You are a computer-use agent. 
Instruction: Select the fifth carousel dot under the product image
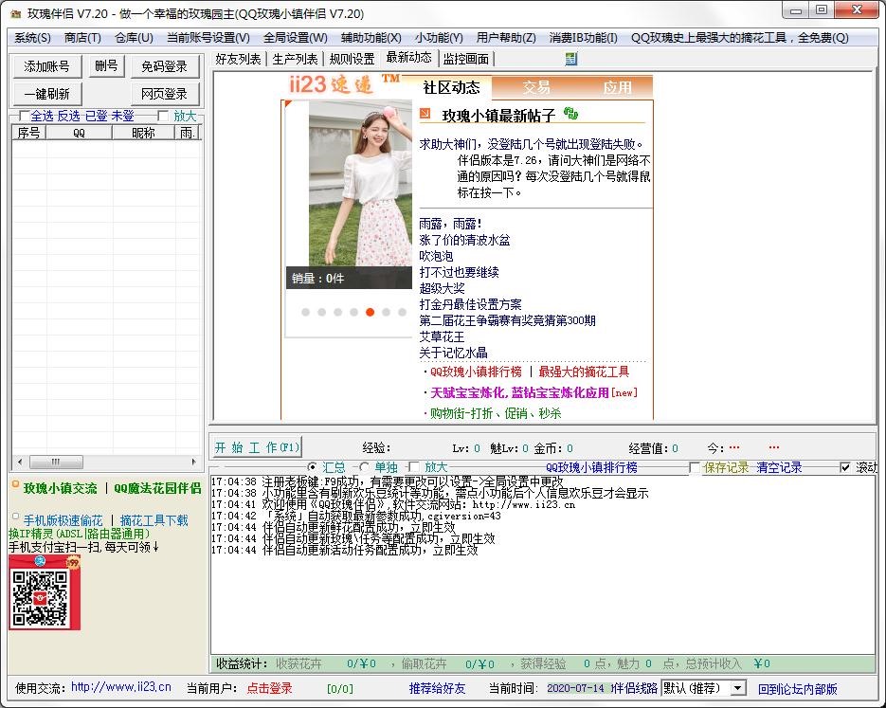click(x=370, y=311)
